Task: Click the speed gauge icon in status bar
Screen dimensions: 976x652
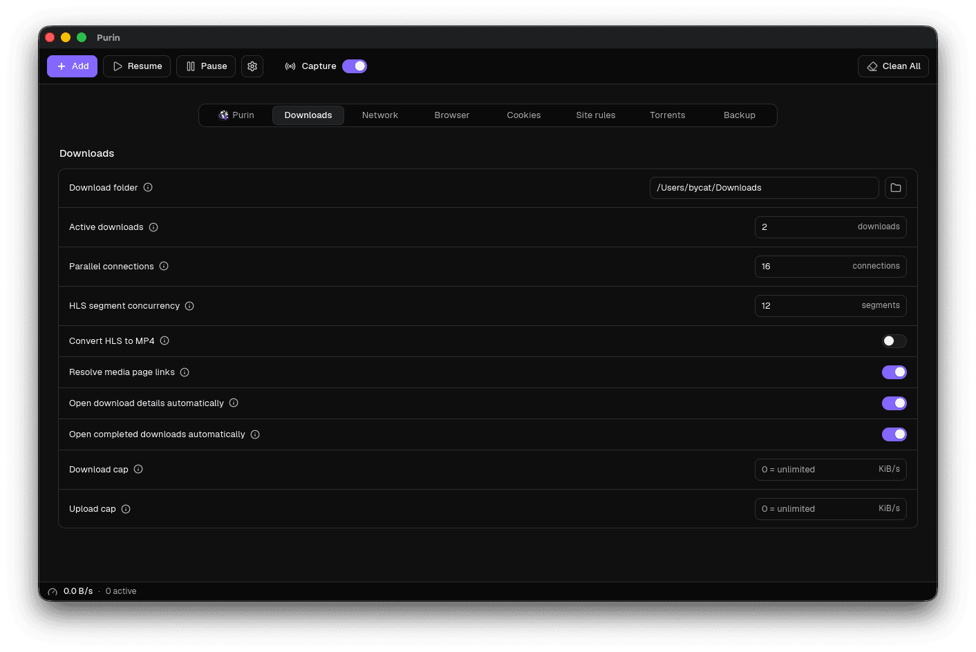Action: click(53, 592)
